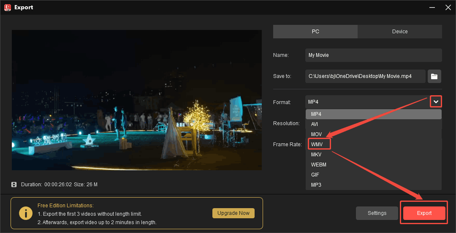
Task: Click the Upgrade Now button
Action: [233, 213]
